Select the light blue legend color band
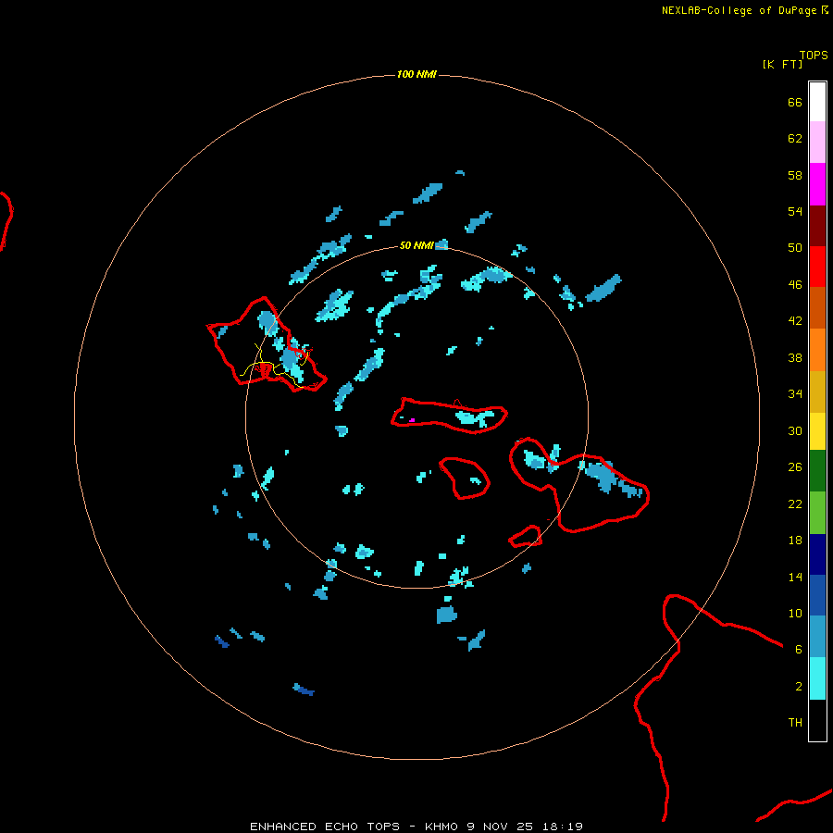Image resolution: width=833 pixels, height=833 pixels. [817, 637]
